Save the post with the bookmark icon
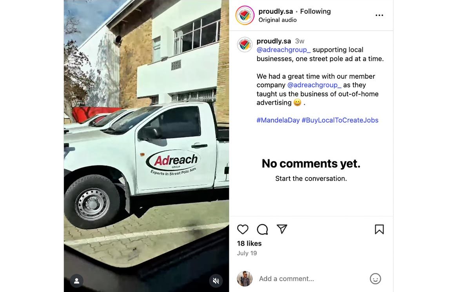The image size is (457, 292). coord(379,229)
